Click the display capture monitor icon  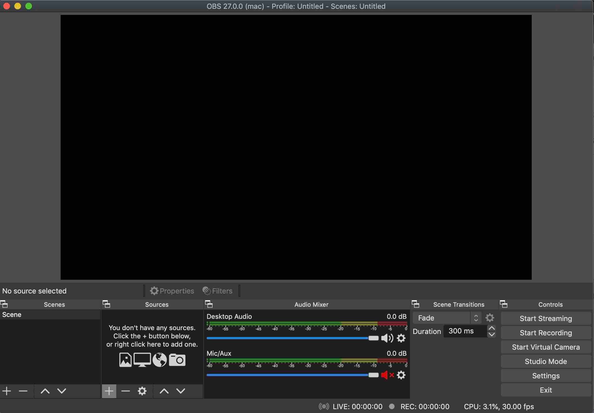pyautogui.click(x=142, y=360)
